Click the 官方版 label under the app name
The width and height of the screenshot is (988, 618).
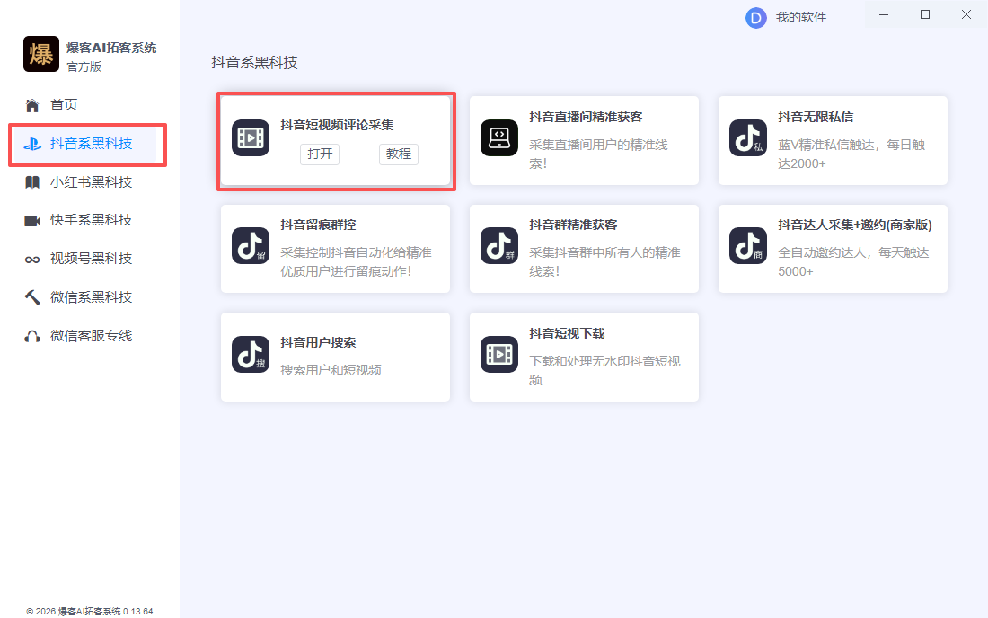(84, 66)
